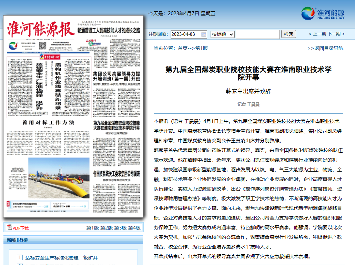355x265 pixels.
Task: Go to next issue via 下一期
Action: point(336,34)
